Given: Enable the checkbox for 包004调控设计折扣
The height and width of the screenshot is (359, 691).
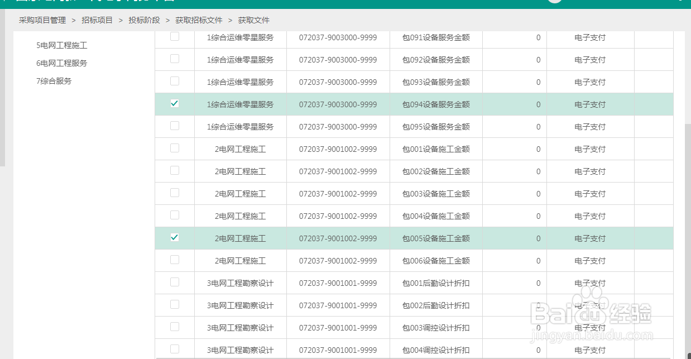Looking at the screenshot, I should pos(175,350).
